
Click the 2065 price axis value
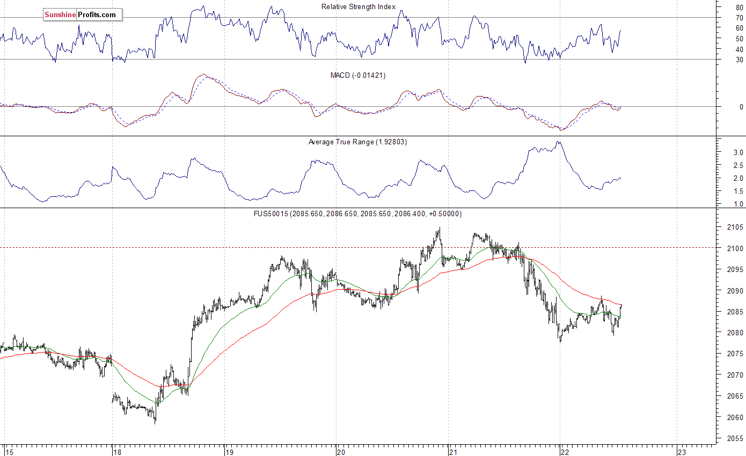735,396
